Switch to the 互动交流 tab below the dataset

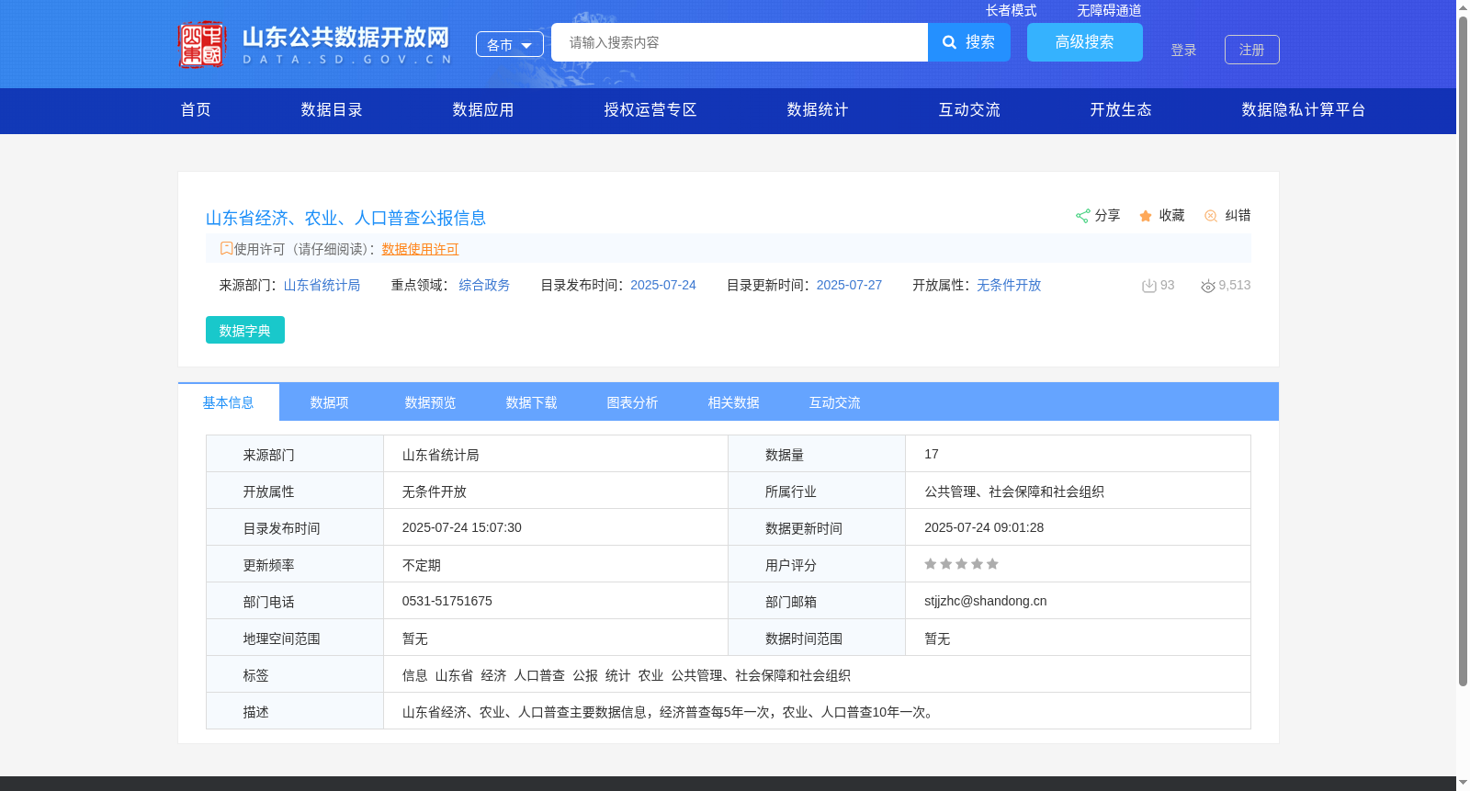pyautogui.click(x=834, y=402)
